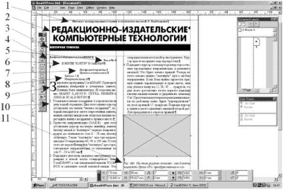This screenshot has width=283, height=190.
Task: Click the corner radius field showing 0 mm
Action: (160, 178)
